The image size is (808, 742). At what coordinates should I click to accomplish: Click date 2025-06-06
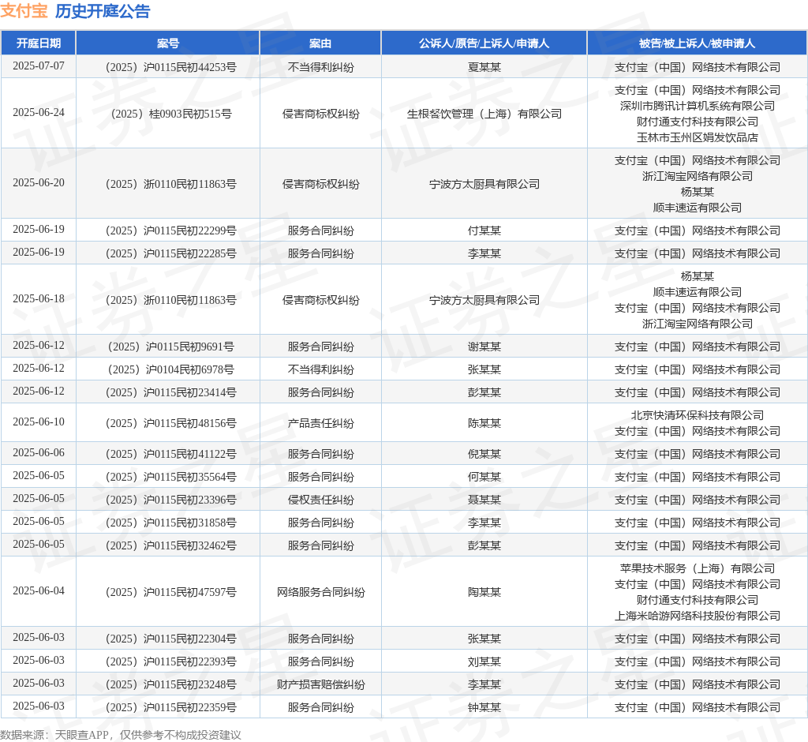tap(39, 452)
